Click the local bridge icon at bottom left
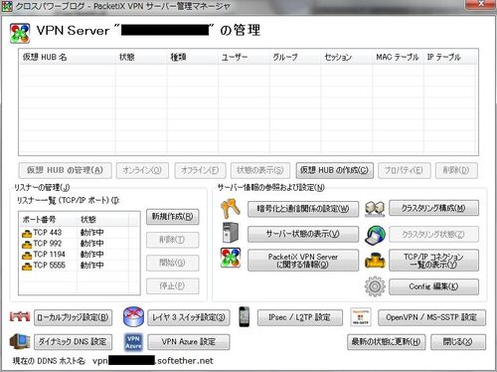The width and height of the screenshot is (497, 372). click(x=20, y=317)
